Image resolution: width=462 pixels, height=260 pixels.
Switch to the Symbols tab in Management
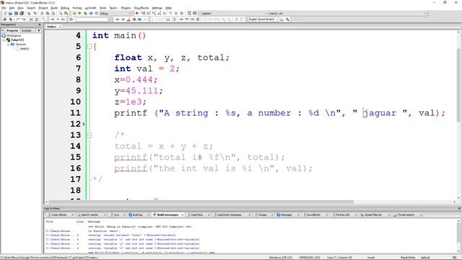27,30
